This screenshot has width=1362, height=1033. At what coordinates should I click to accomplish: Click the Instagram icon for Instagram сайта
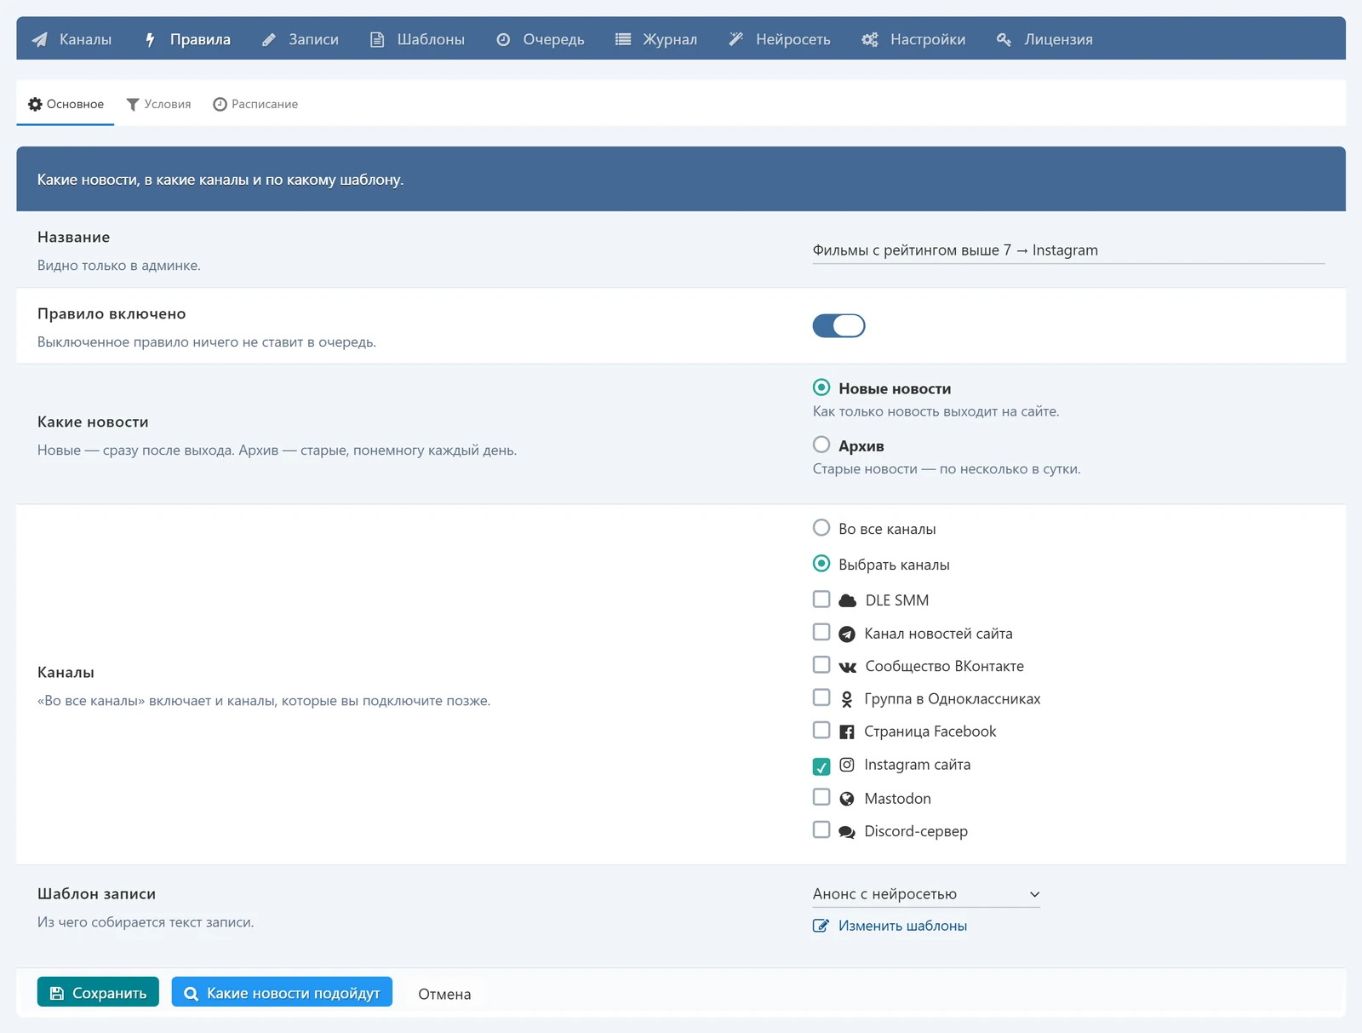(x=847, y=765)
